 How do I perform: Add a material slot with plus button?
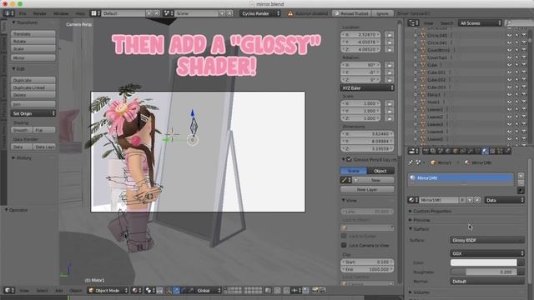tap(521, 176)
